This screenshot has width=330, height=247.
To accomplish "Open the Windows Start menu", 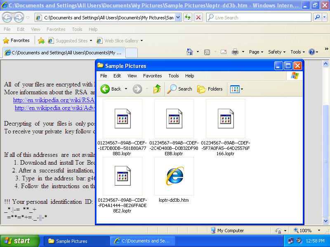I will pos(20,241).
